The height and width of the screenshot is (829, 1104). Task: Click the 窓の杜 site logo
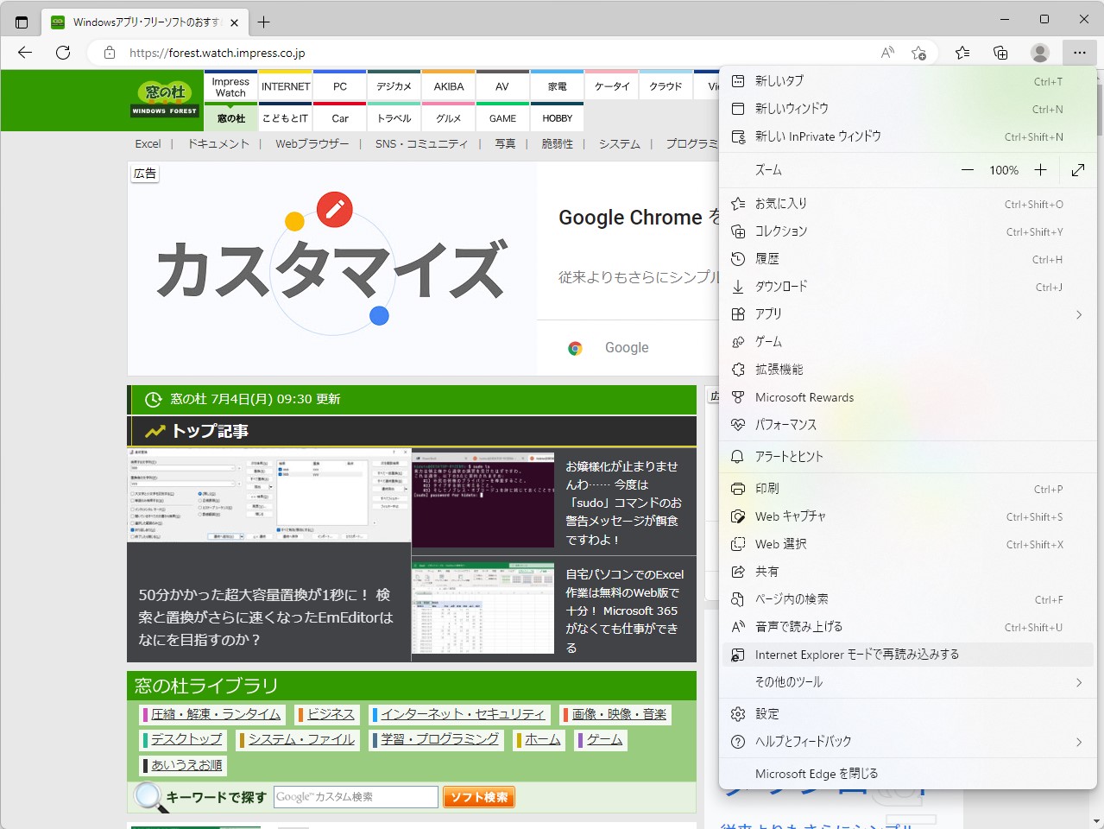[164, 99]
